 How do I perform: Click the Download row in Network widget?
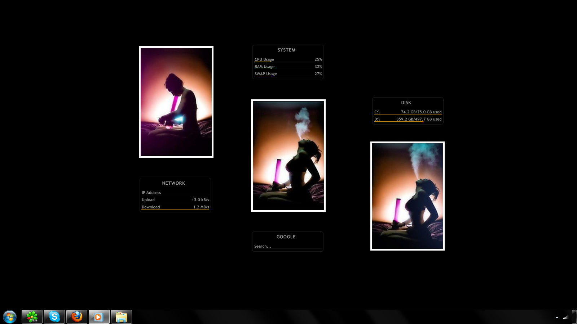click(x=151, y=207)
